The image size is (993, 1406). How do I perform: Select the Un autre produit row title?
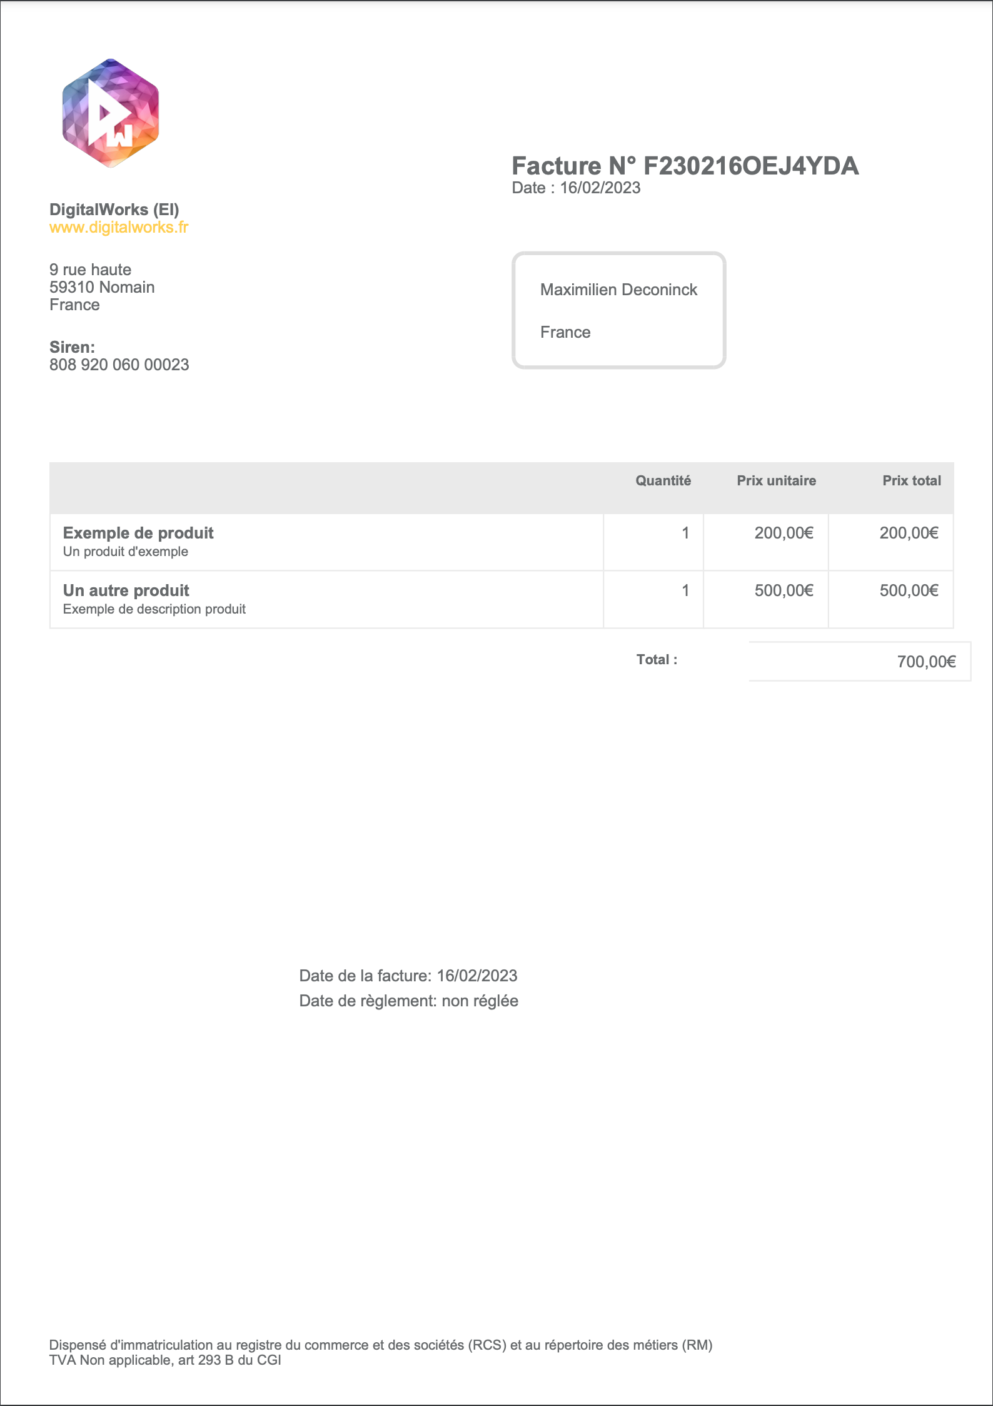[126, 590]
